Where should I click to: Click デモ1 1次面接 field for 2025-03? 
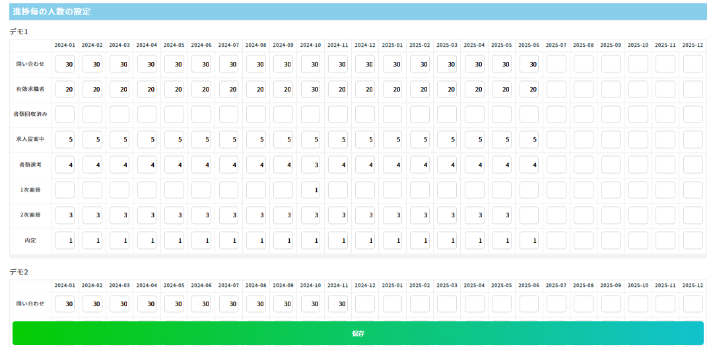447,190
